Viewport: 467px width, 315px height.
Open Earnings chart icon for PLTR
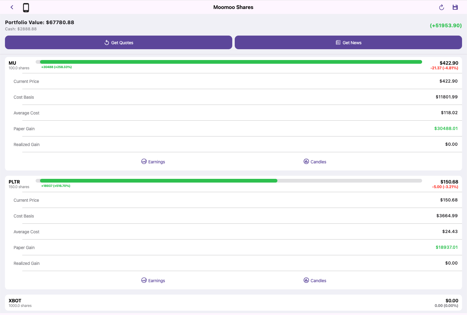click(144, 280)
